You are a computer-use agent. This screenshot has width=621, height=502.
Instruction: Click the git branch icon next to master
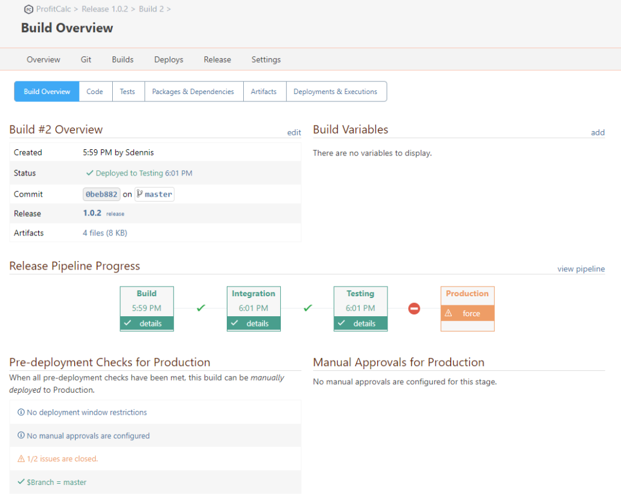tap(139, 194)
